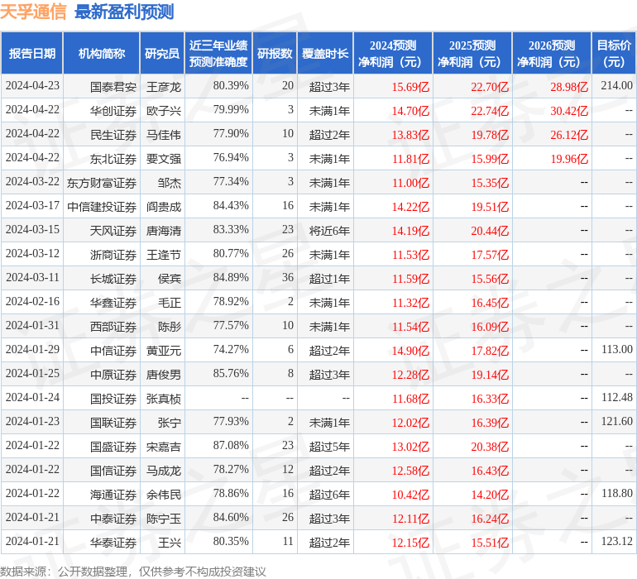The image size is (637, 579).
Task: Click analyst name 马佳伟
Action: (x=163, y=135)
